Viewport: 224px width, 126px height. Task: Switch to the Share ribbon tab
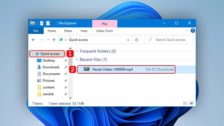coord(68,31)
